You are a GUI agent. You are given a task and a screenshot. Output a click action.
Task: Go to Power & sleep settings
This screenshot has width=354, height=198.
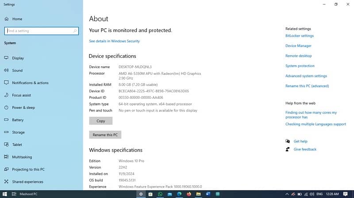click(23, 108)
